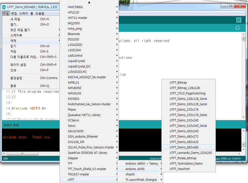Select 새 파일 from the File menu

(31, 19)
